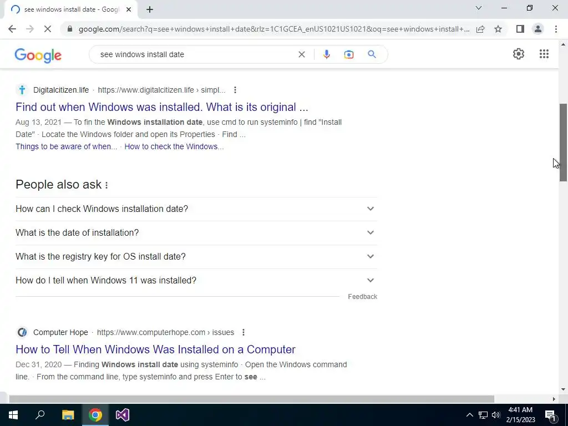Click the Feedback link
568x426 pixels.
point(362,297)
